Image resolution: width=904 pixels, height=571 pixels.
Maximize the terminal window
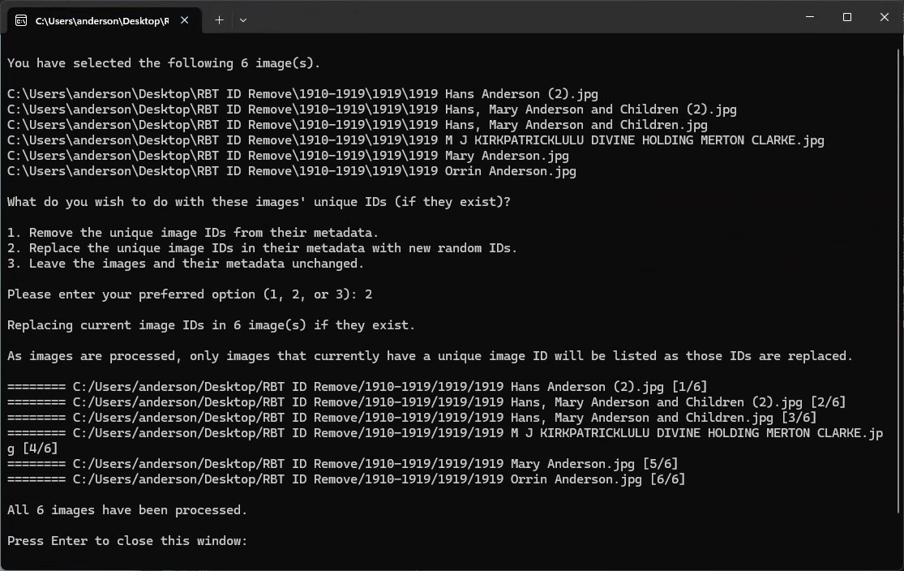(x=847, y=17)
